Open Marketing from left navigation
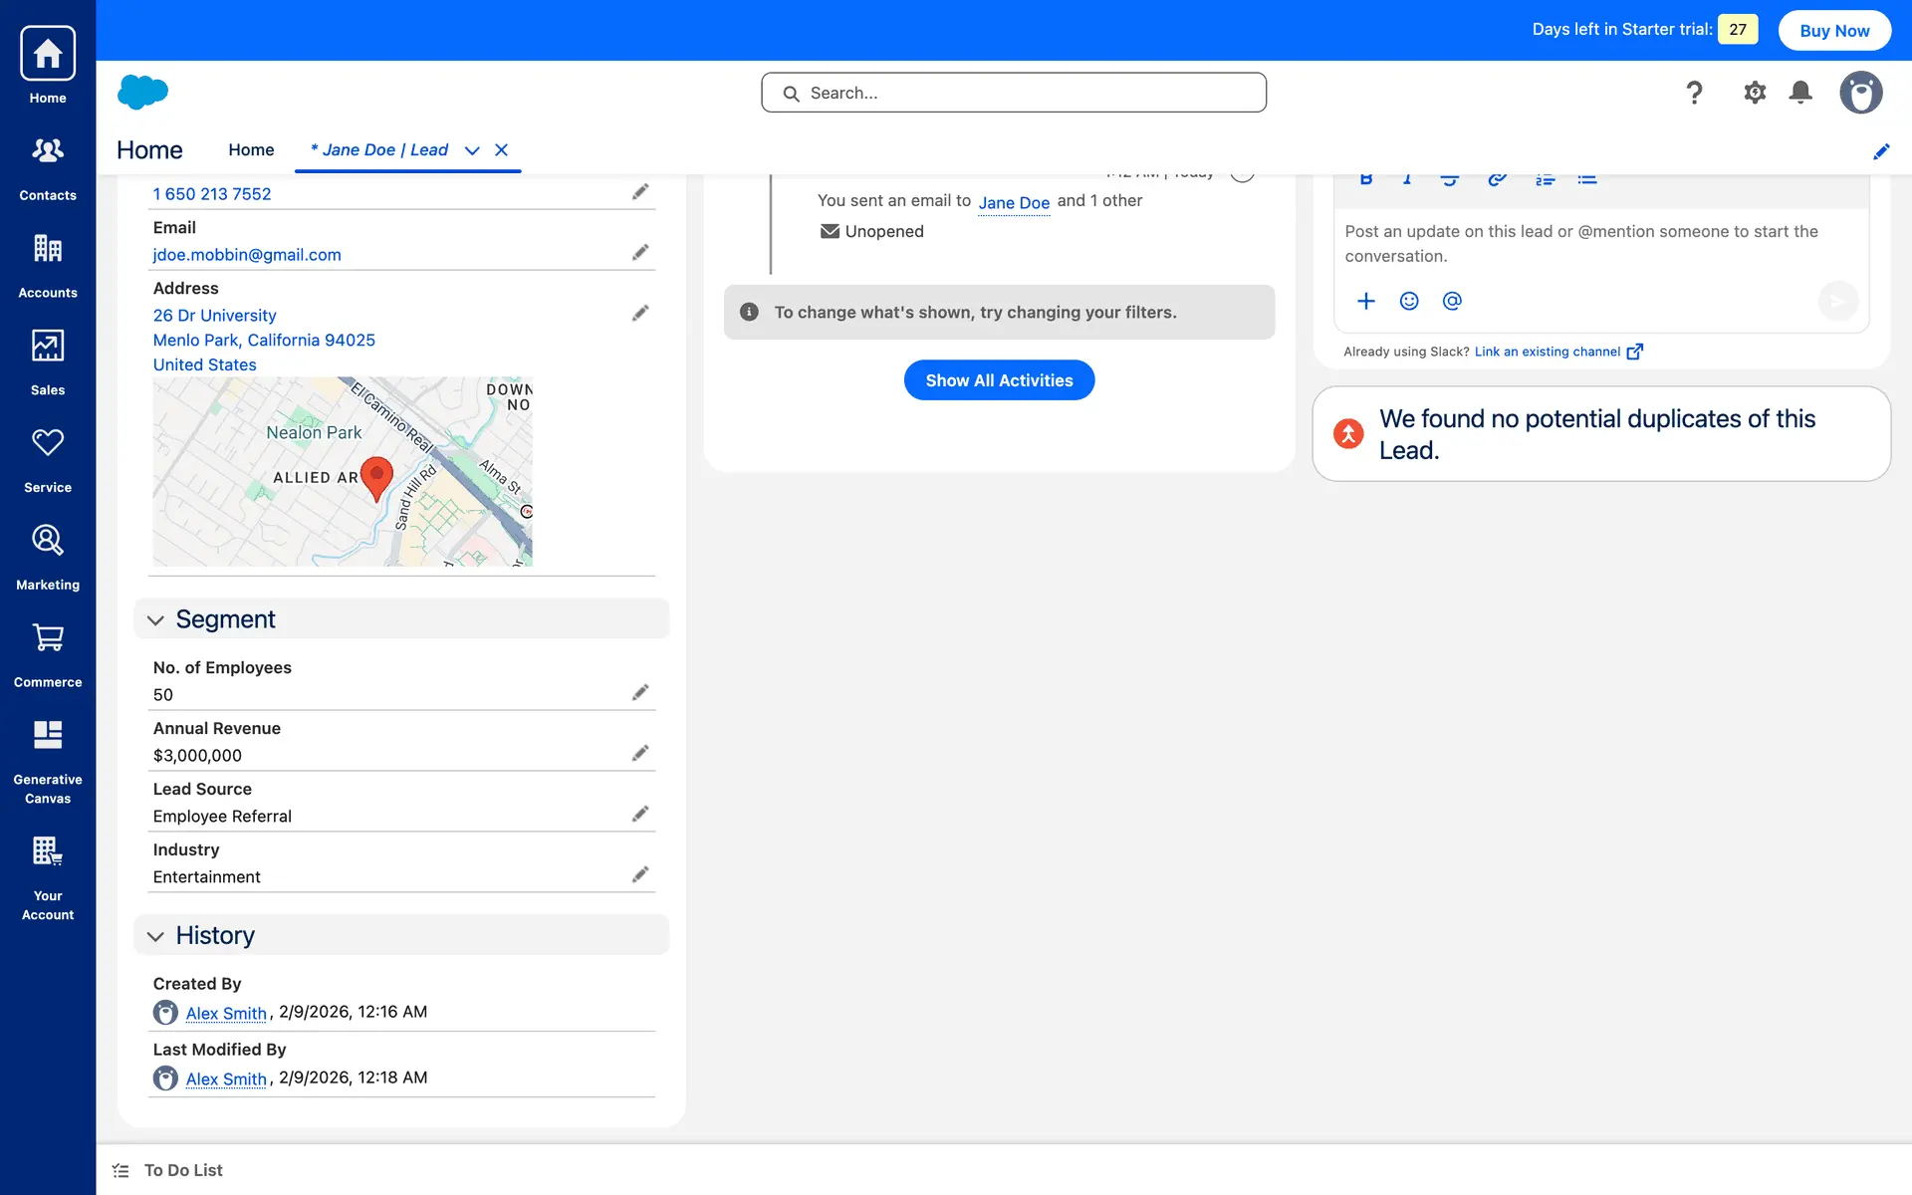 (48, 557)
